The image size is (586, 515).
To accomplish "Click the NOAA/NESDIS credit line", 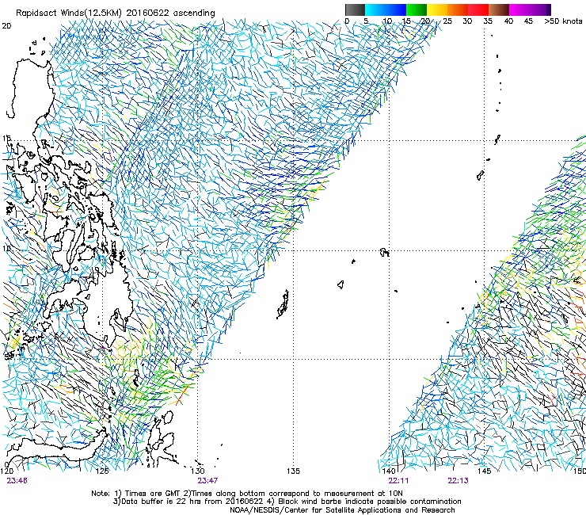I will (x=342, y=510).
